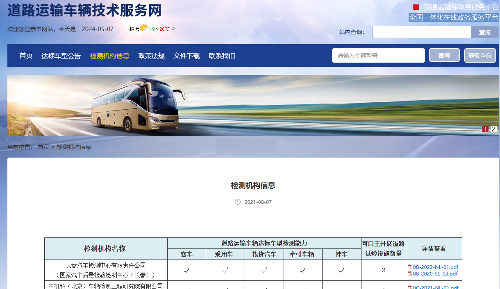Screen dimensions: 500x289
Task: Open the 首页 menu item
Action: [x=25, y=55]
